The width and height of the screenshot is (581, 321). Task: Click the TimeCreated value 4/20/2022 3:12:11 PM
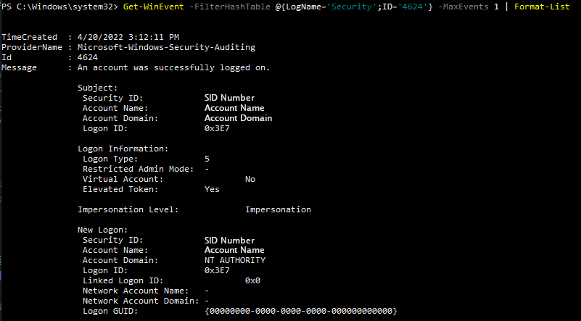pyautogui.click(x=128, y=37)
